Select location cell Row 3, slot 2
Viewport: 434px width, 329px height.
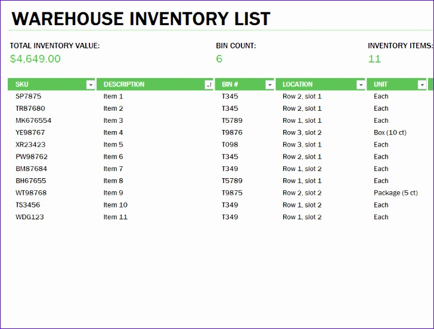coord(302,132)
